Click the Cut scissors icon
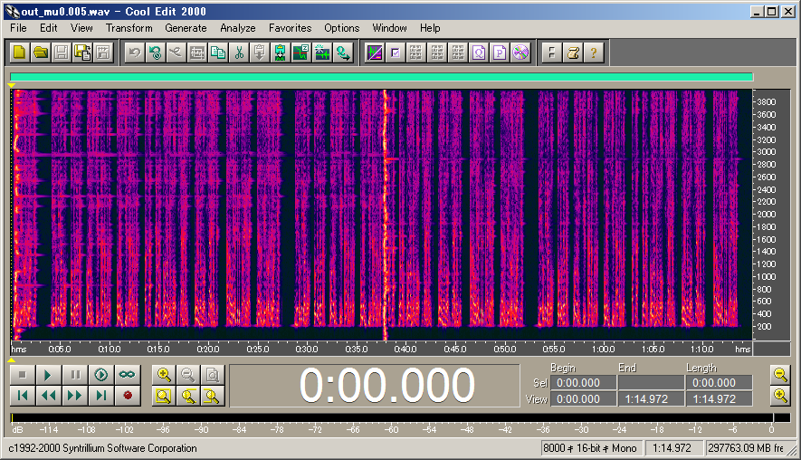Viewport: 801px width, 460px height. click(x=239, y=53)
